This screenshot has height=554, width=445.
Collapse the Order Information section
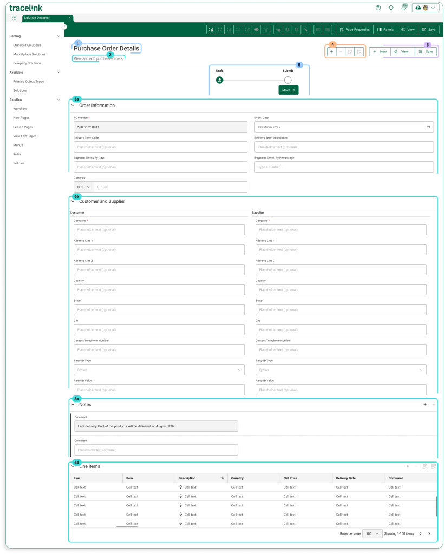point(73,105)
